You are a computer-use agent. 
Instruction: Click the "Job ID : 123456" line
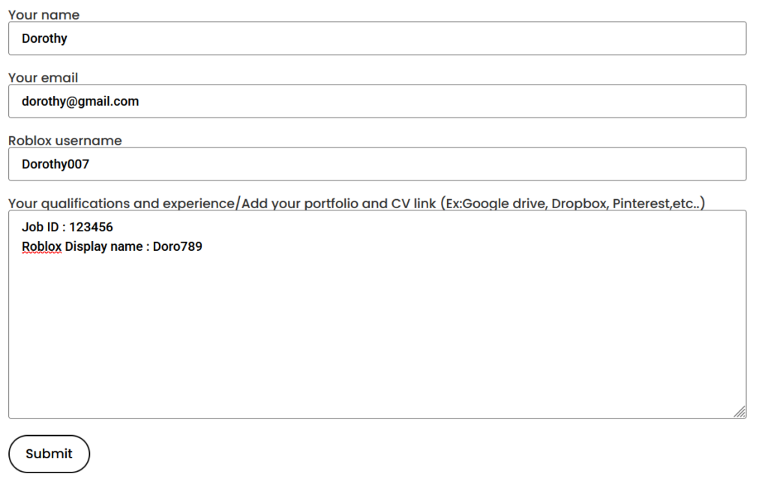67,227
